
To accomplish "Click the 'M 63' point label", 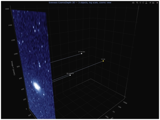I will 103,59.
